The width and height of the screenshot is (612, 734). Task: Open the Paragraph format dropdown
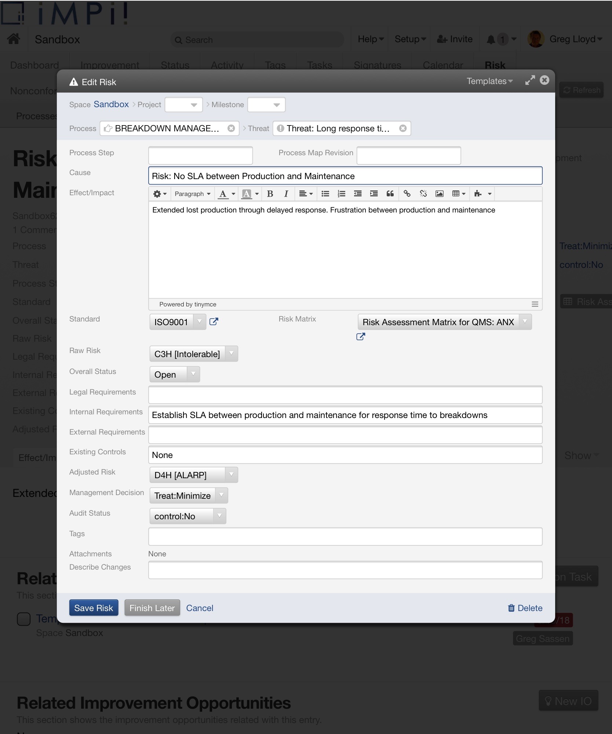pyautogui.click(x=192, y=194)
